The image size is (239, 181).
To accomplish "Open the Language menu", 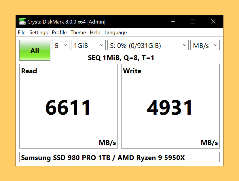I will coord(115,32).
